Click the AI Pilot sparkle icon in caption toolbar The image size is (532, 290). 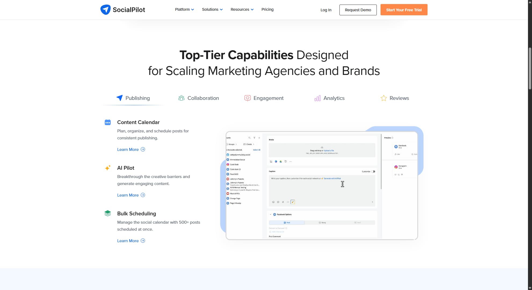click(293, 202)
